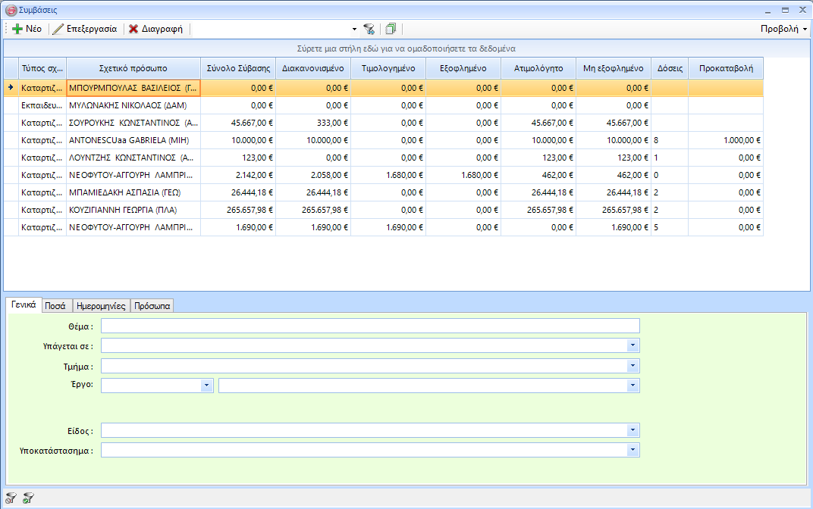
Task: Click the Θέμα text field
Action: click(370, 326)
